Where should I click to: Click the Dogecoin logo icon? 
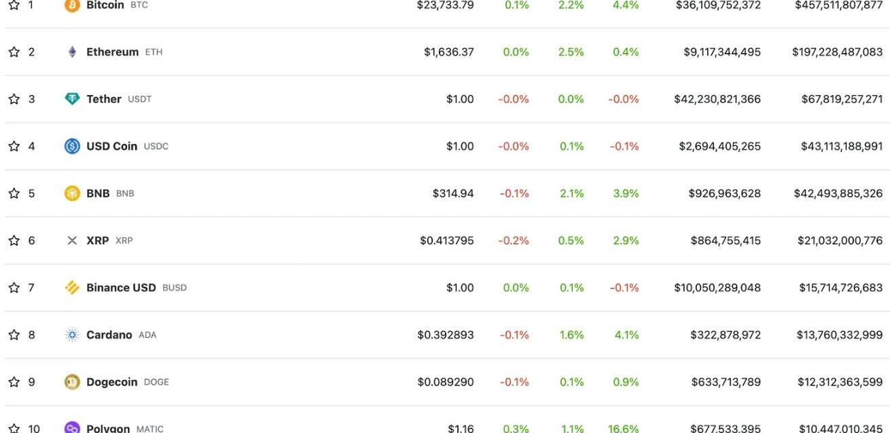[x=72, y=382]
